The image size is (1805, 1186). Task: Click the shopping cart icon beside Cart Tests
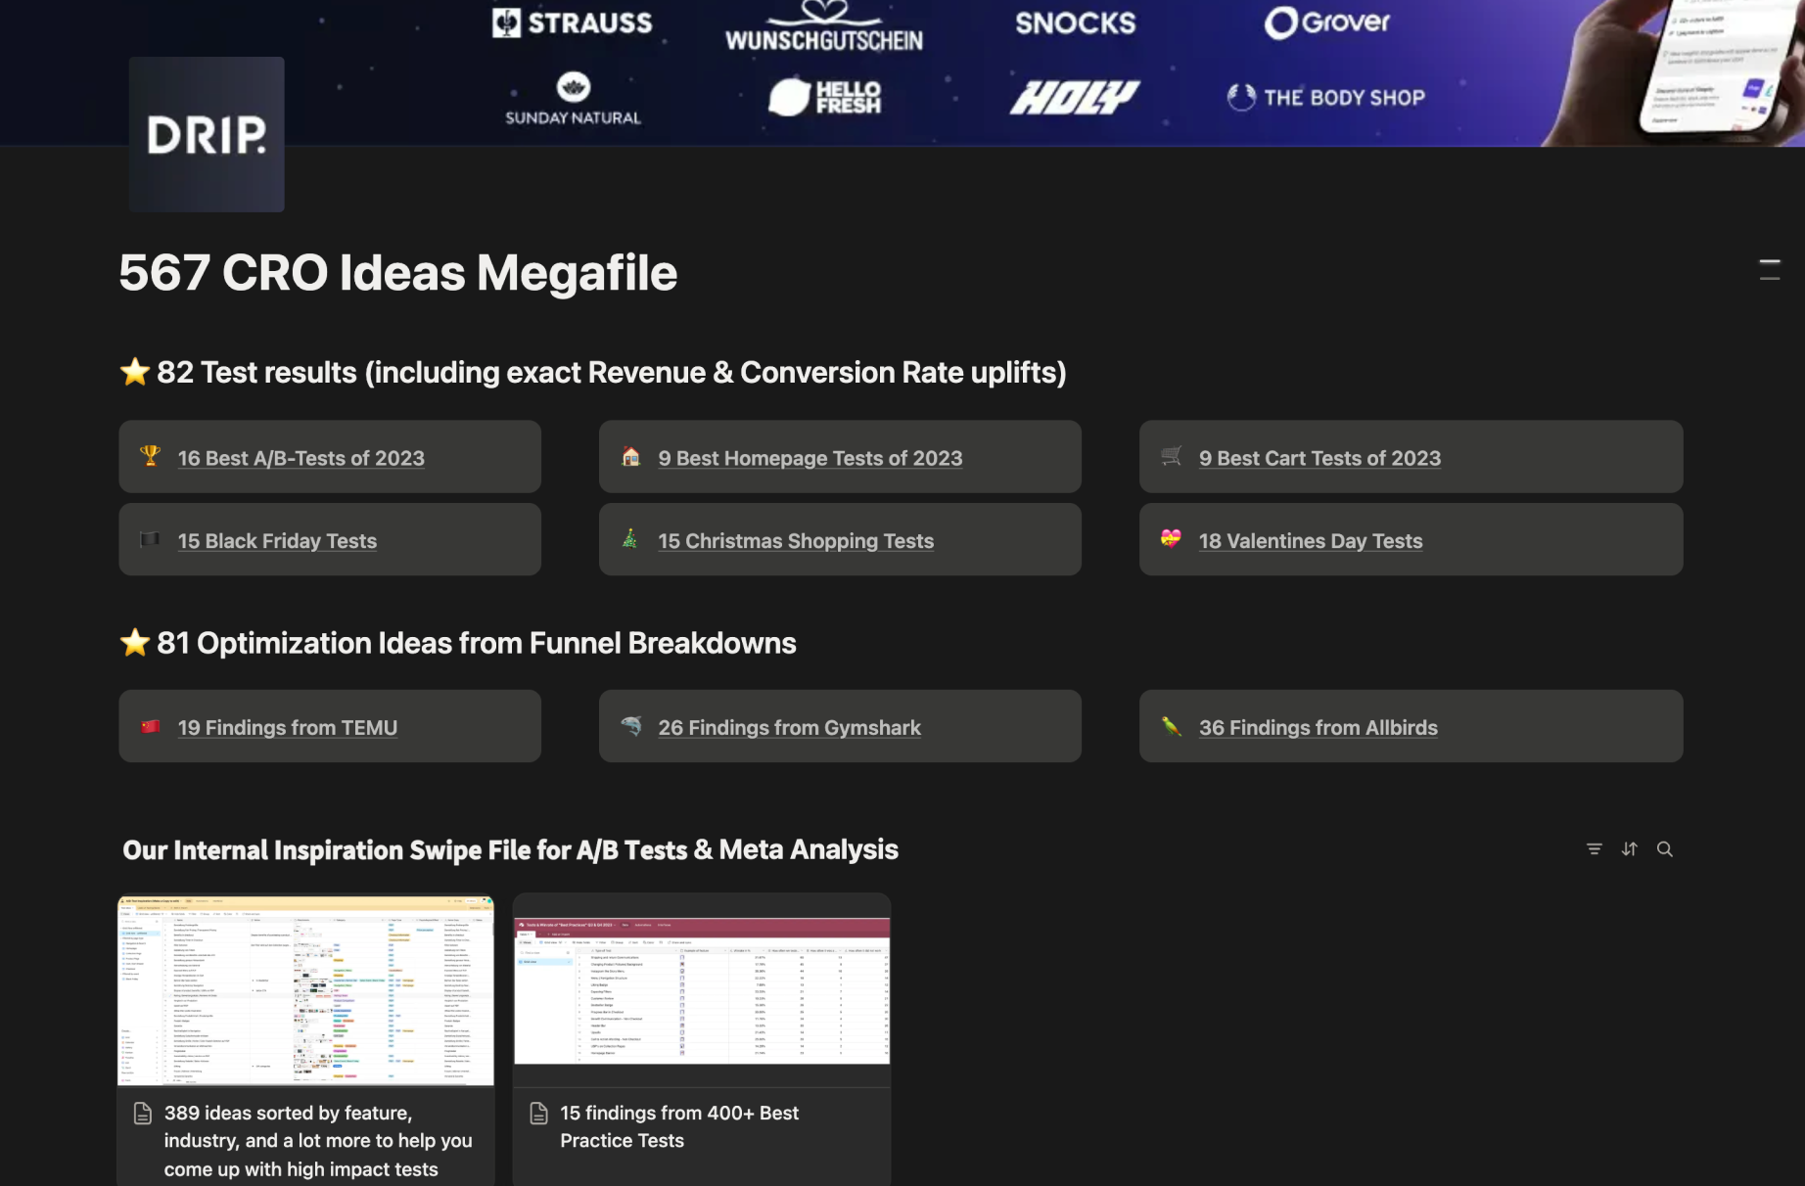click(1171, 456)
